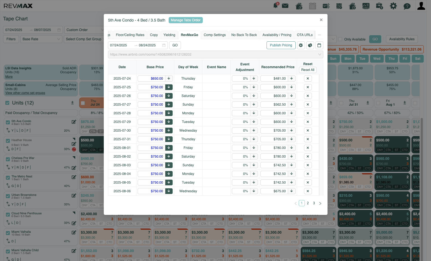The width and height of the screenshot is (431, 261).
Task: Click the edit icon for 5th Ave Condo unit
Action: tap(74, 122)
